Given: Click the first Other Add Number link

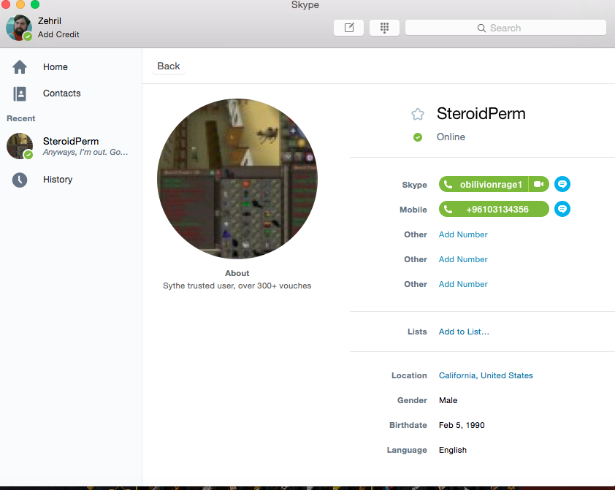Looking at the screenshot, I should tap(463, 234).
